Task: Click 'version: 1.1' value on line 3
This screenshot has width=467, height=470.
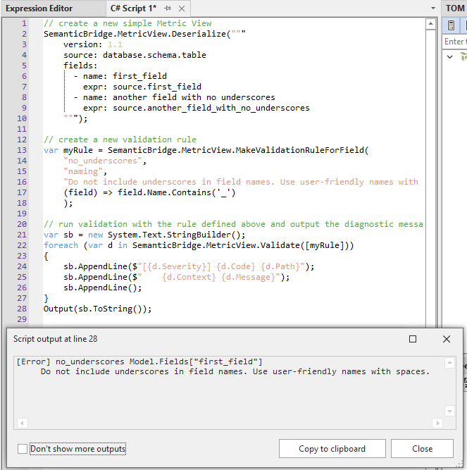Action: (x=115, y=44)
